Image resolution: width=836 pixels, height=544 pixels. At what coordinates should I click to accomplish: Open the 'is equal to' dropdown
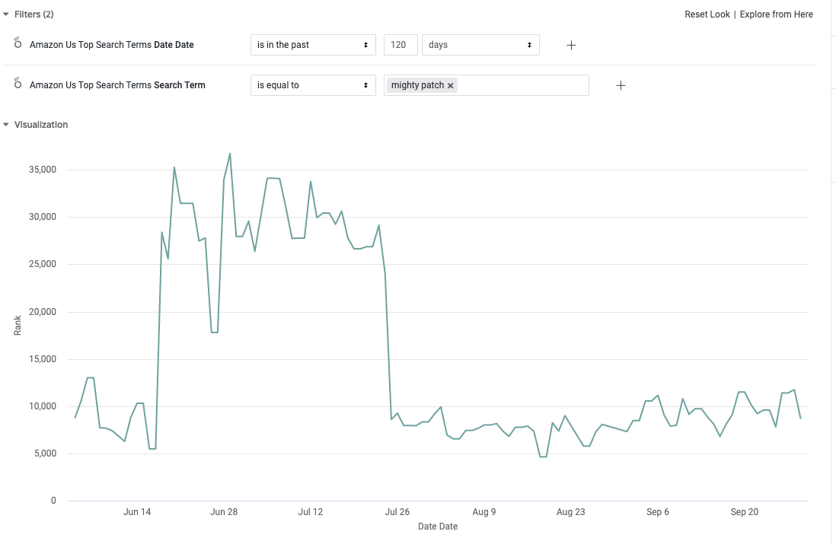pyautogui.click(x=313, y=85)
